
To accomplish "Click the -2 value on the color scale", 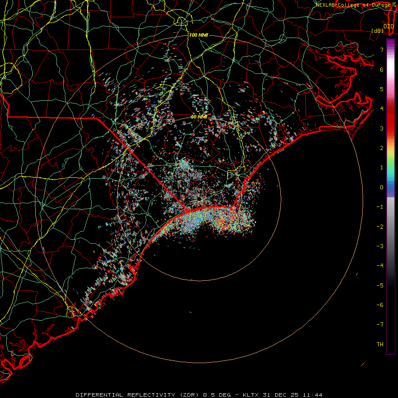I will [380, 227].
